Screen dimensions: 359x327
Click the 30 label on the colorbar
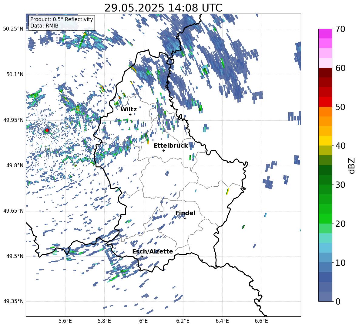point(340,185)
